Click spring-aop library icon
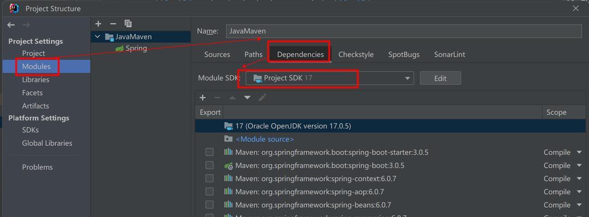Image resolution: width=589 pixels, height=217 pixels. 228,192
